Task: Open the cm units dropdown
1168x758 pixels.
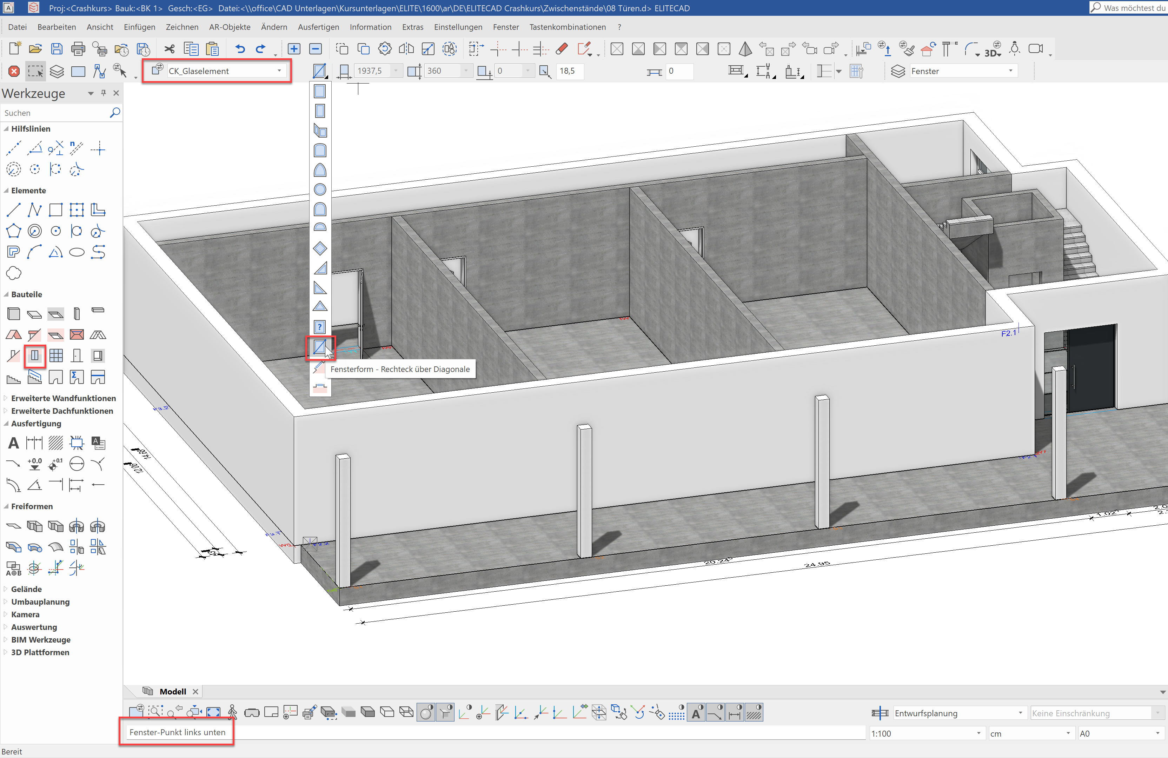Action: (1068, 733)
